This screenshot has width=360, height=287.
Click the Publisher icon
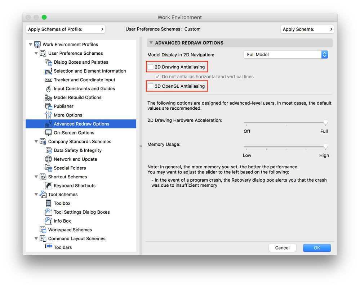[x=48, y=106]
